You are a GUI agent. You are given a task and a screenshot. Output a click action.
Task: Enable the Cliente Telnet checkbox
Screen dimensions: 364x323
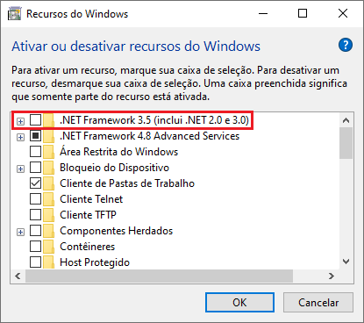click(x=35, y=199)
